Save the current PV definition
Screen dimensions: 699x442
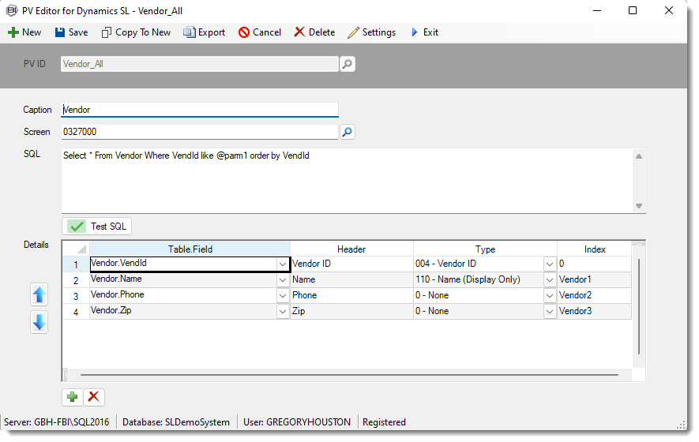[71, 32]
